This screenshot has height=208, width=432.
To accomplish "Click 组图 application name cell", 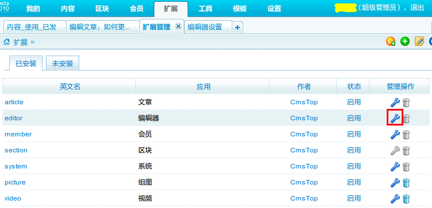I will click(145, 182).
